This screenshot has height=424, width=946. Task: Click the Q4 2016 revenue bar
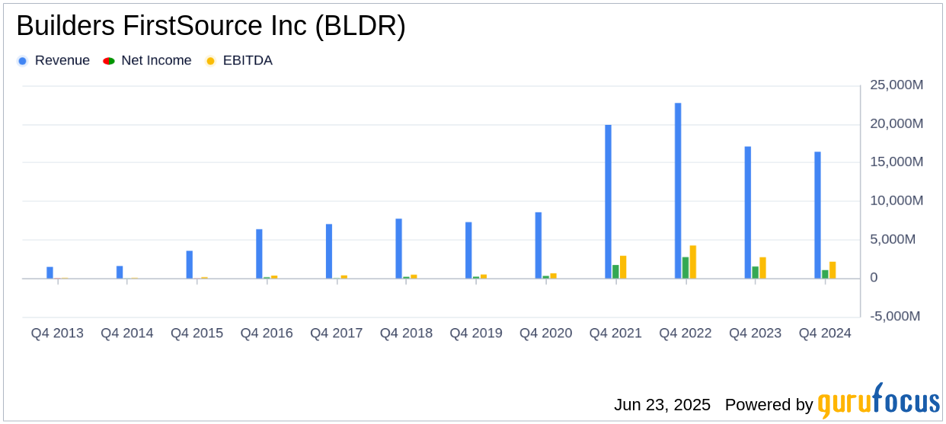(259, 254)
